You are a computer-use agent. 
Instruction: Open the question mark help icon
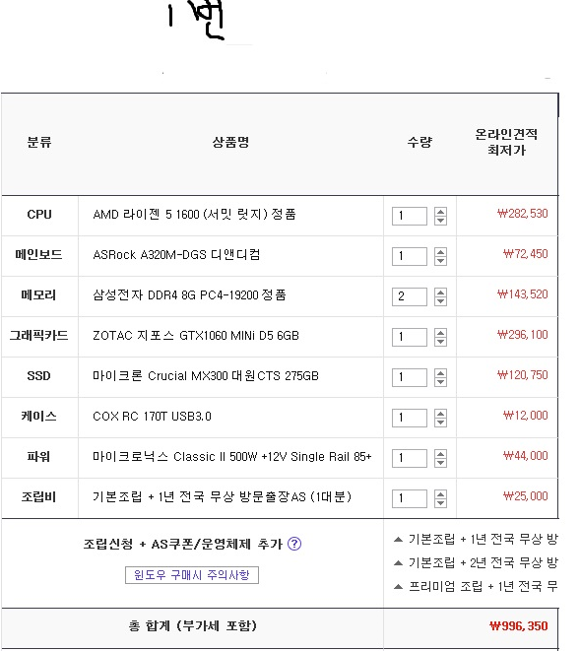(294, 544)
